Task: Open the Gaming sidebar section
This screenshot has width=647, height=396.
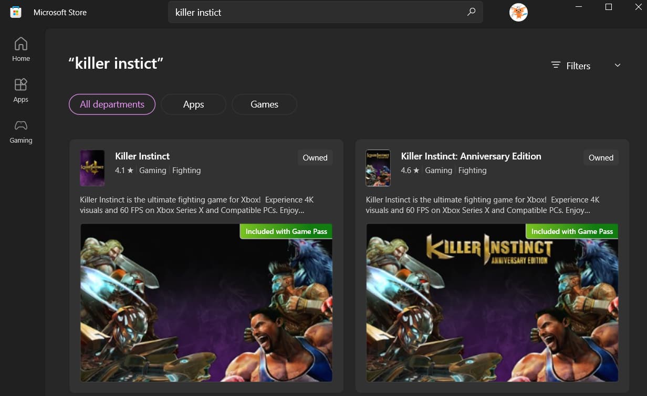Action: tap(21, 131)
